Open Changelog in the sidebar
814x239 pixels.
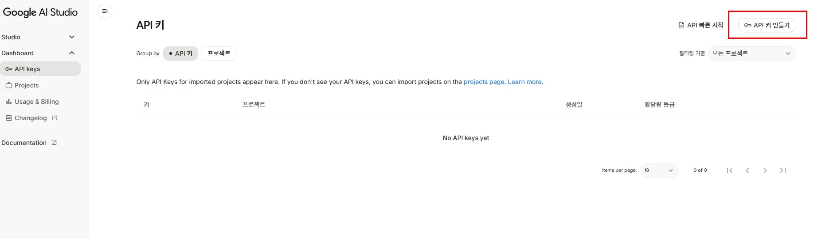(x=31, y=118)
